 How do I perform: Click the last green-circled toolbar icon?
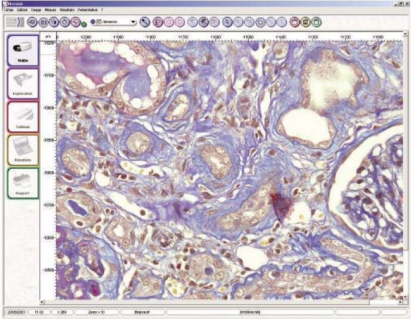pos(317,22)
